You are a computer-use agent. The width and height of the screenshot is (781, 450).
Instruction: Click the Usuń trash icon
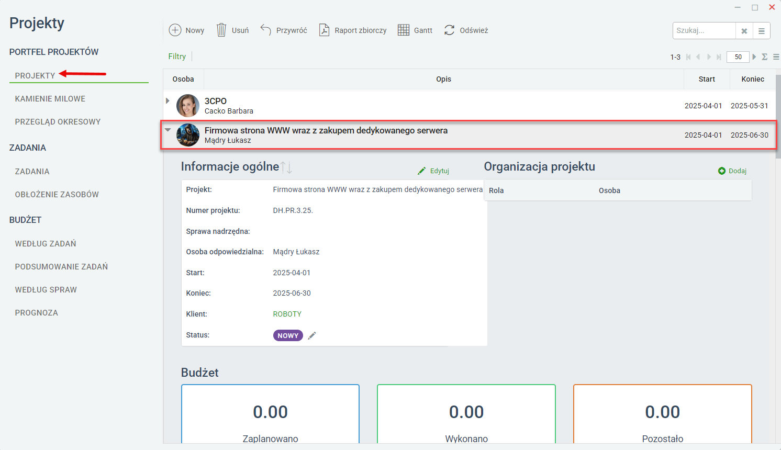tap(221, 30)
